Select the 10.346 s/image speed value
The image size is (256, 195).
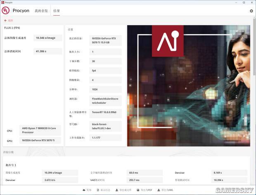point(47,38)
